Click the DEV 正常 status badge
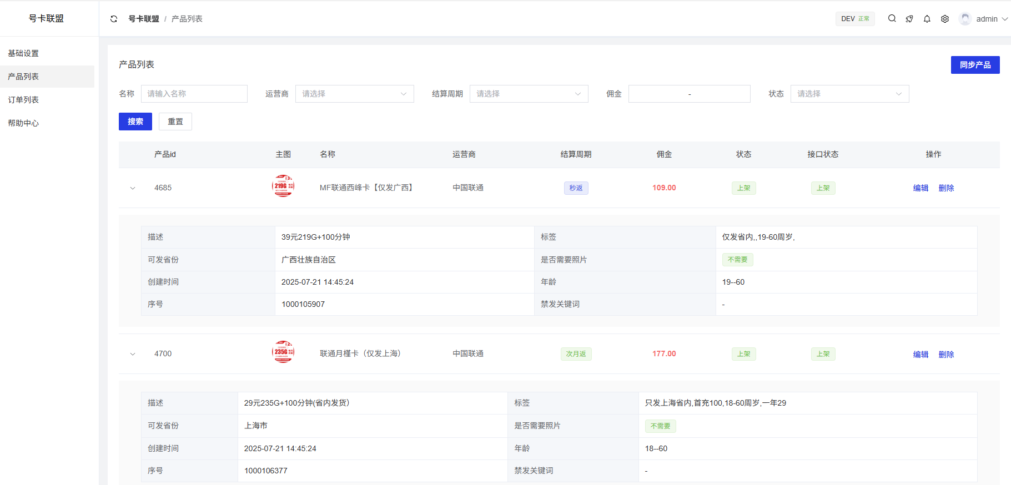Viewport: 1011px width, 485px height. coord(855,19)
